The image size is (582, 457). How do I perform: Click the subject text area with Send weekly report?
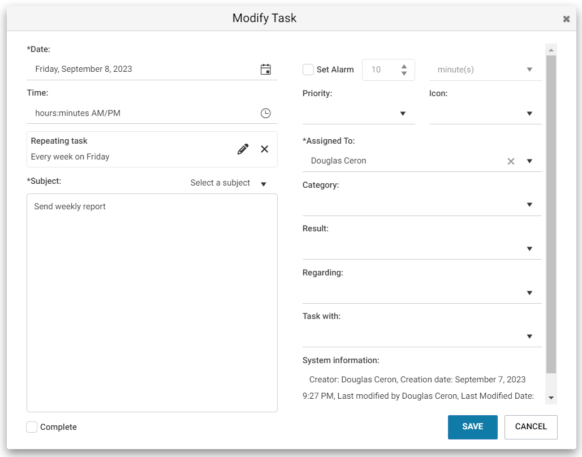(x=152, y=303)
